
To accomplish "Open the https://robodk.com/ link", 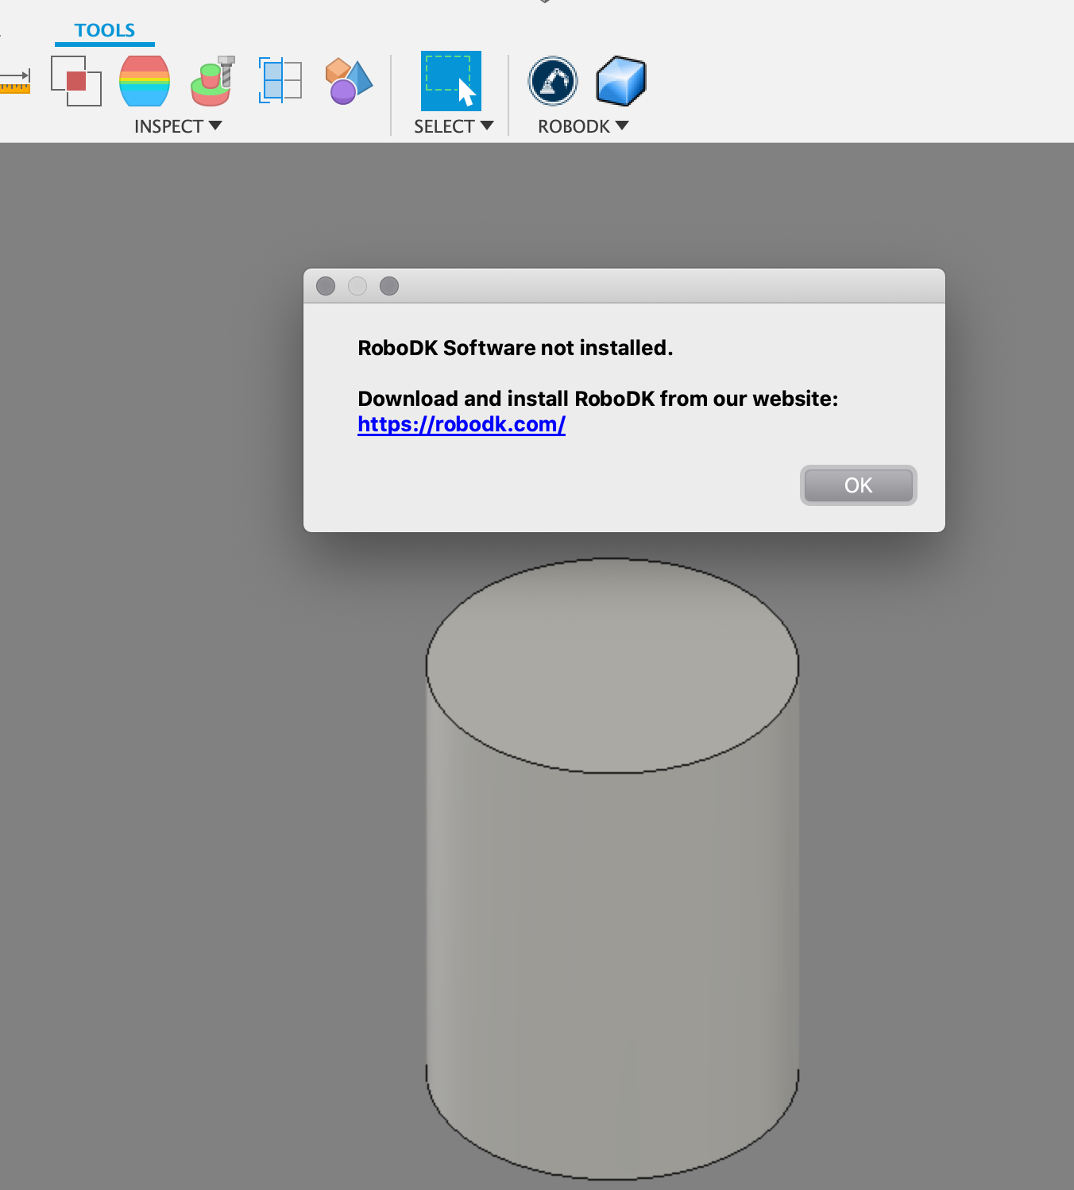I will point(461,424).
